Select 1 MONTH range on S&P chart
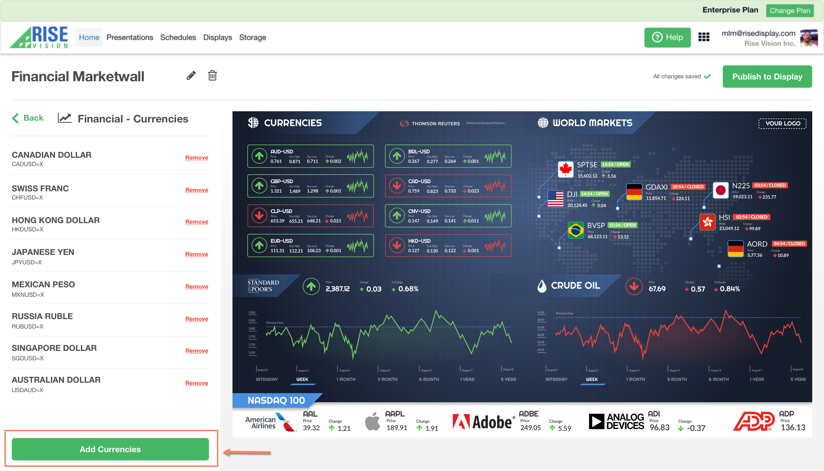824x471 pixels. [x=346, y=379]
